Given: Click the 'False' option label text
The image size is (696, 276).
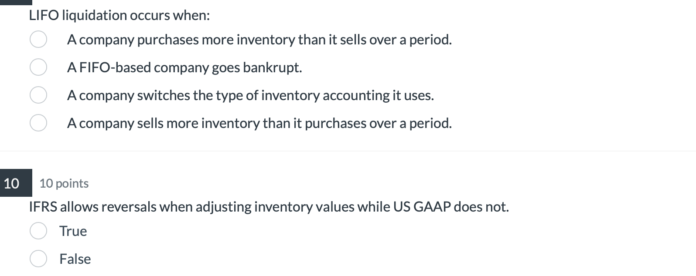Looking at the screenshot, I should pos(75,259).
